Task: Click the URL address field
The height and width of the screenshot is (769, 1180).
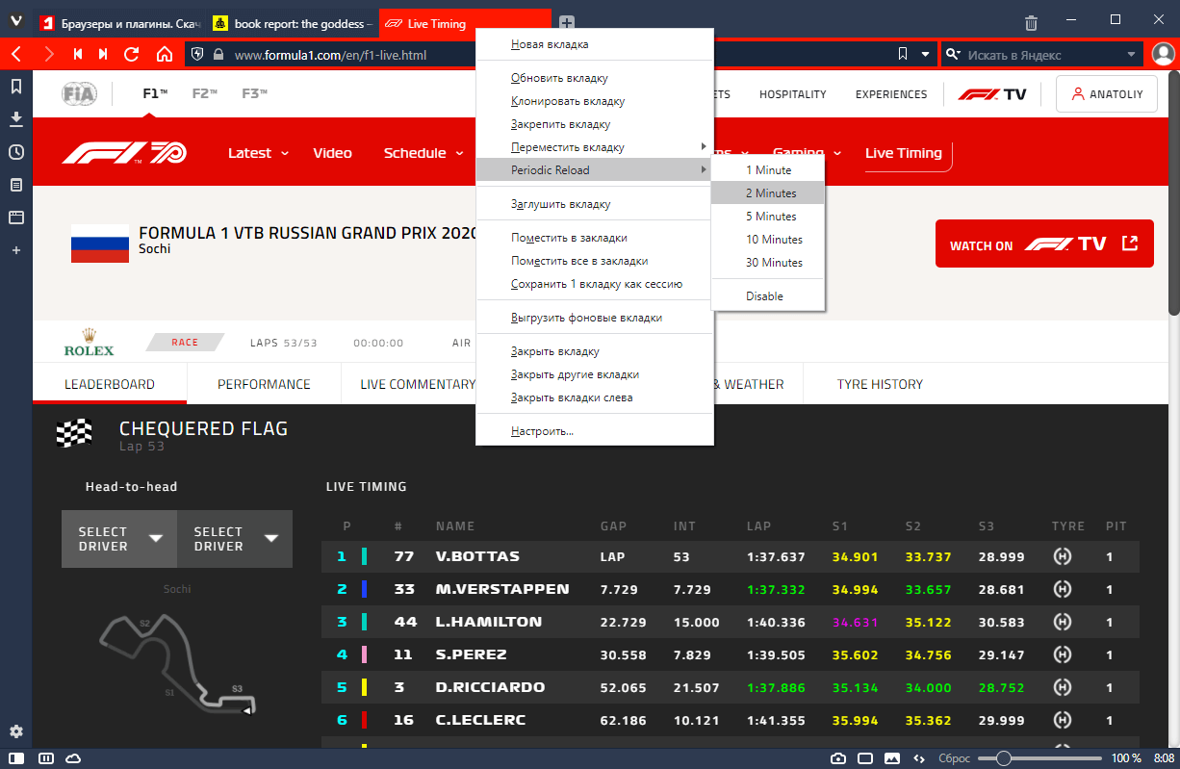Action: pos(561,55)
